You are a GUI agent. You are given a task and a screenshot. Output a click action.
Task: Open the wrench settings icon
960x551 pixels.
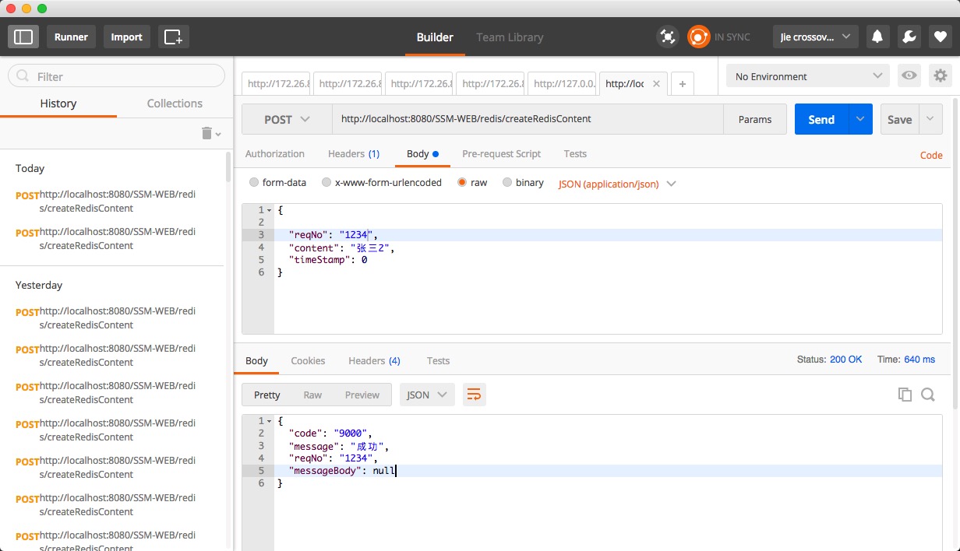pos(908,37)
